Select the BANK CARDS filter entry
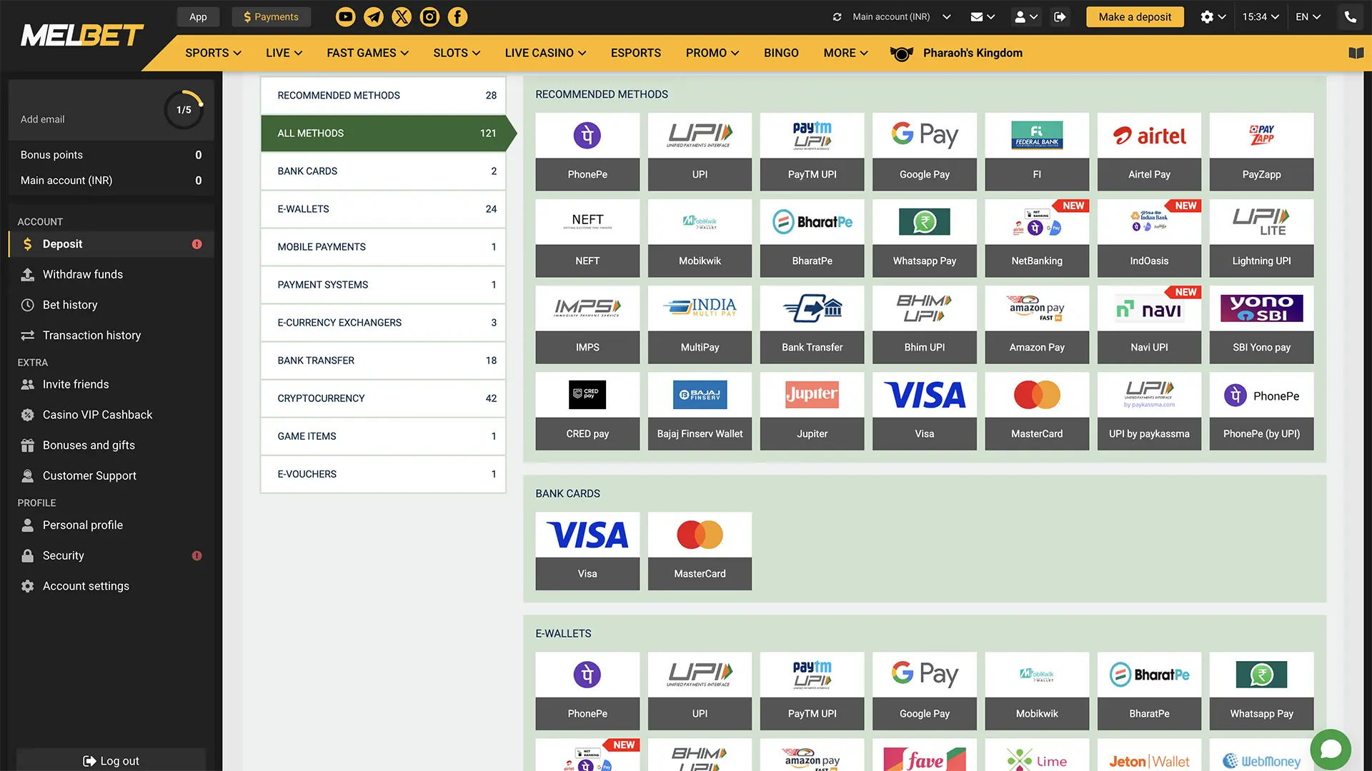 pos(383,171)
